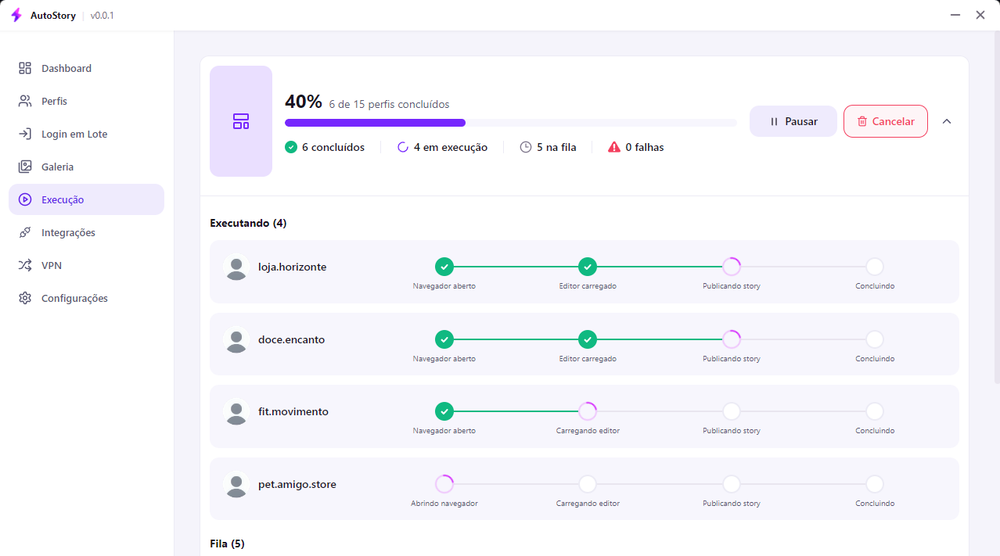1000x556 pixels.
Task: Click the Configurações gear icon
Action: [x=25, y=298]
